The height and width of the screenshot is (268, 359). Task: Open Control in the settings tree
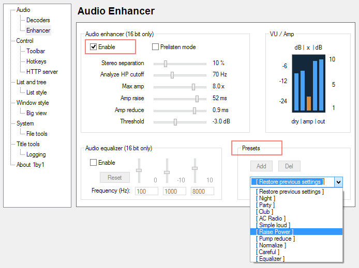(25, 41)
